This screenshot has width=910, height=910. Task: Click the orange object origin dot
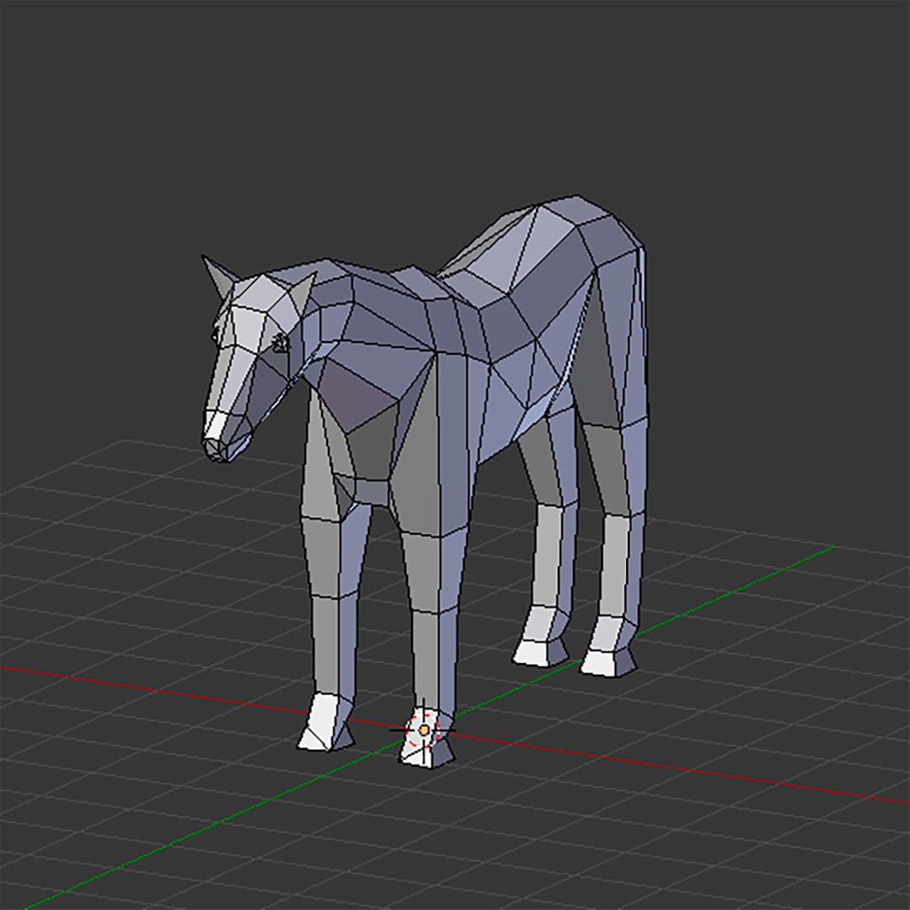point(424,730)
